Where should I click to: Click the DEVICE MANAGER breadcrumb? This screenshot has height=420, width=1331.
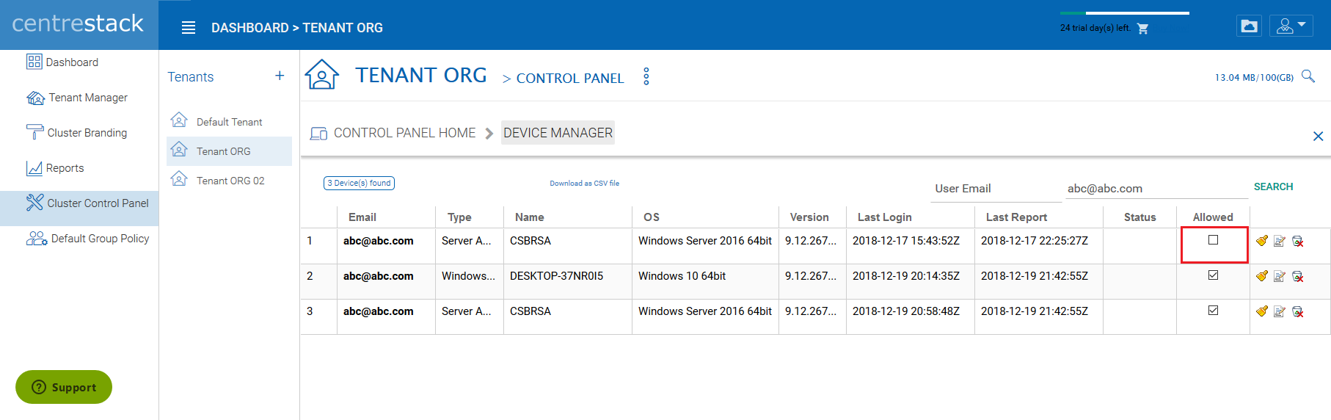pos(558,133)
